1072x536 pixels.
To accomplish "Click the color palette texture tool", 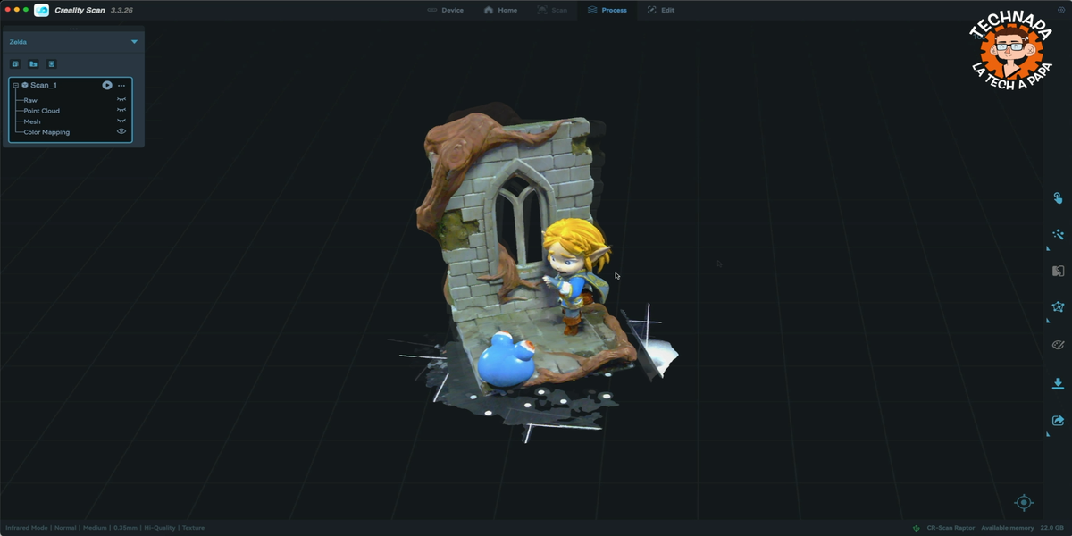I will tap(1058, 345).
